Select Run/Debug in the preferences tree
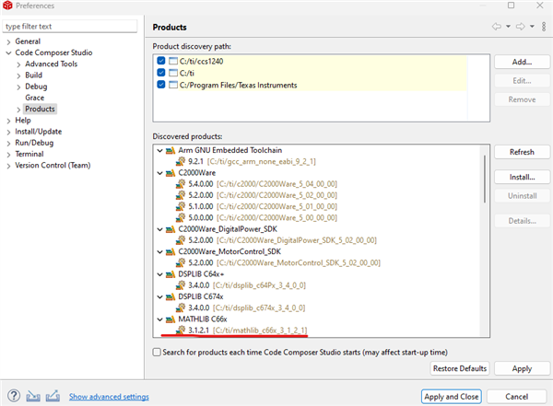This screenshot has width=553, height=406. [x=34, y=143]
